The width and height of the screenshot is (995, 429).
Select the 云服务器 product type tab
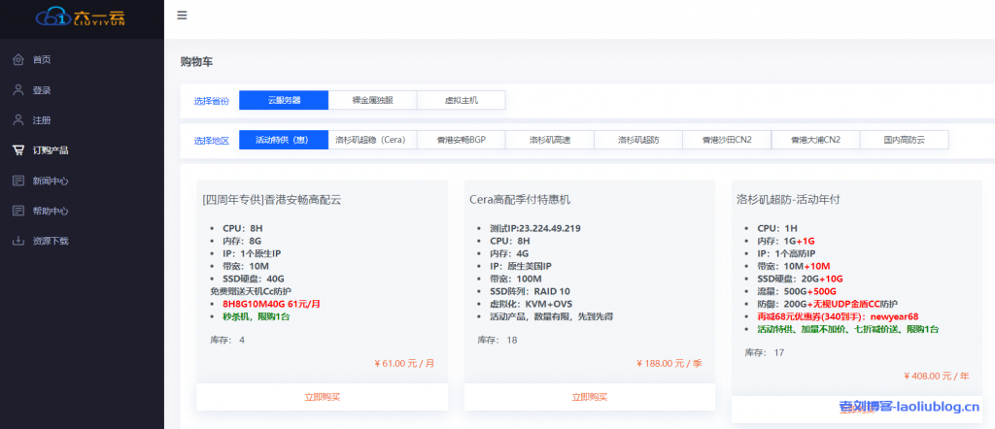click(284, 100)
